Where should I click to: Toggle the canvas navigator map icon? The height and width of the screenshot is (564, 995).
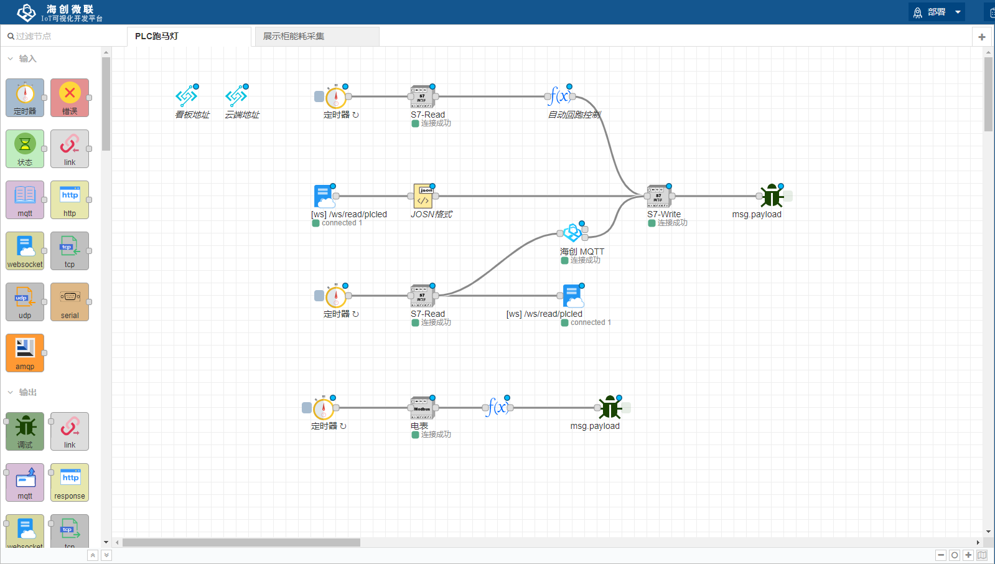point(982,555)
